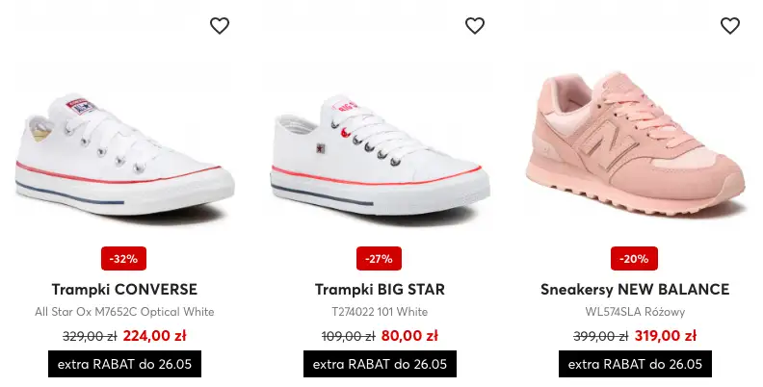Click extra RABAT banner under New Balance
Viewport: 763px width, 387px height.
coord(635,364)
